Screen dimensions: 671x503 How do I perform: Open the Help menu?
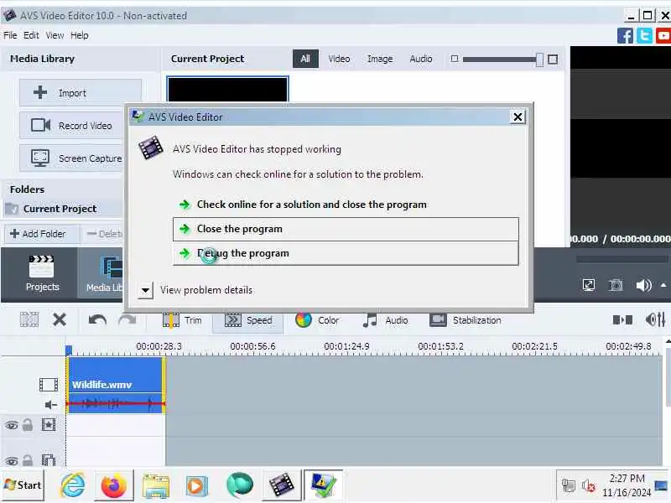tap(80, 35)
